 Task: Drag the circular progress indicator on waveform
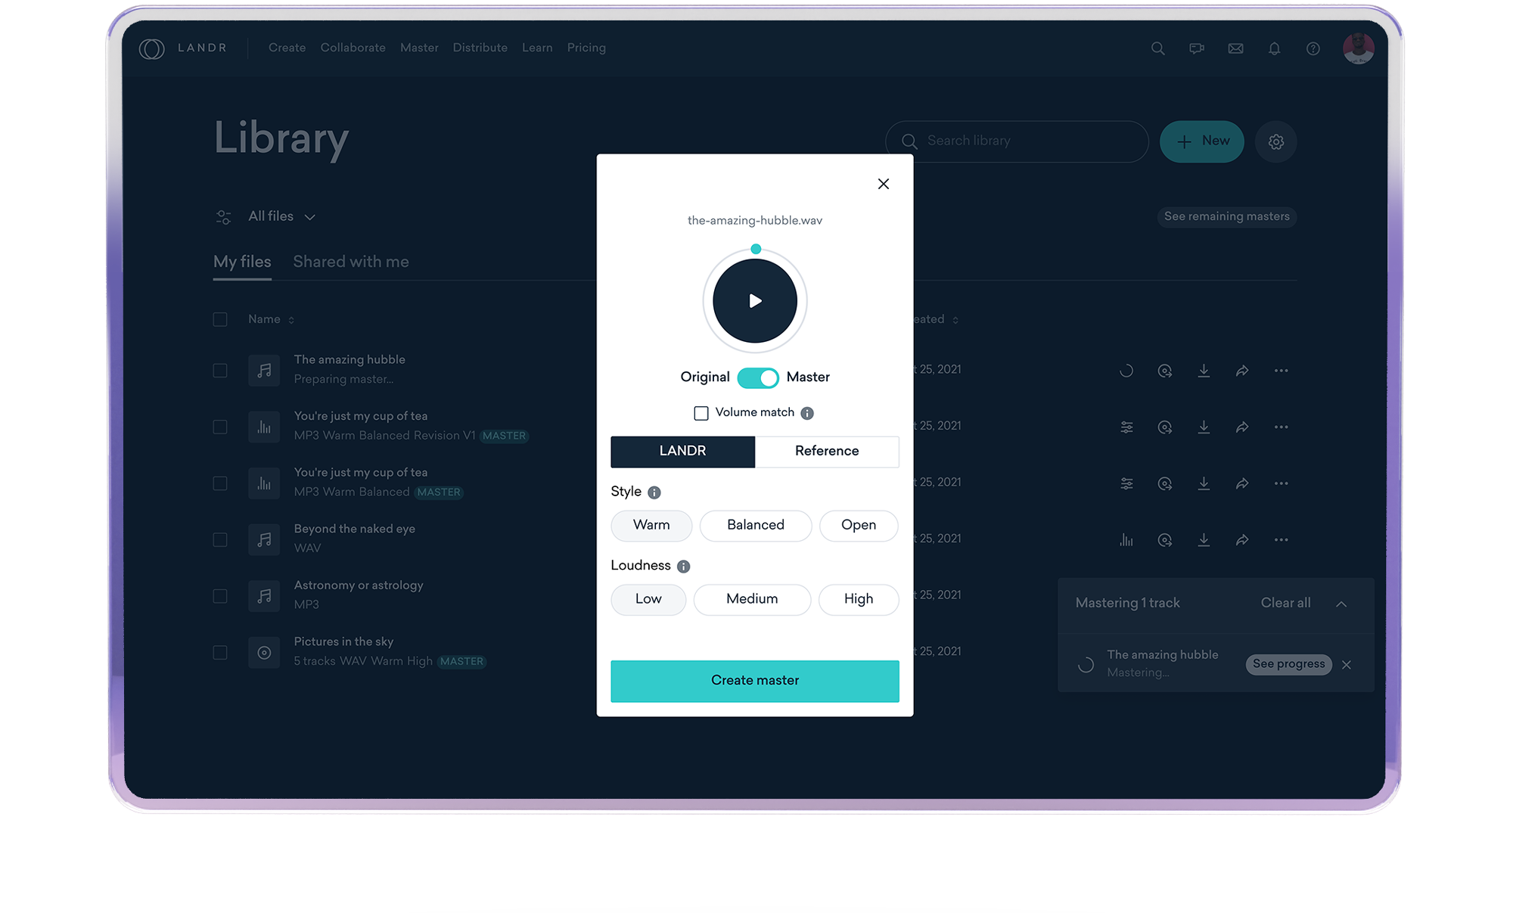pos(756,249)
